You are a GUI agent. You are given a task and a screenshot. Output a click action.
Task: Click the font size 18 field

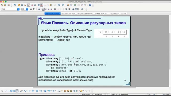coord(24,9)
